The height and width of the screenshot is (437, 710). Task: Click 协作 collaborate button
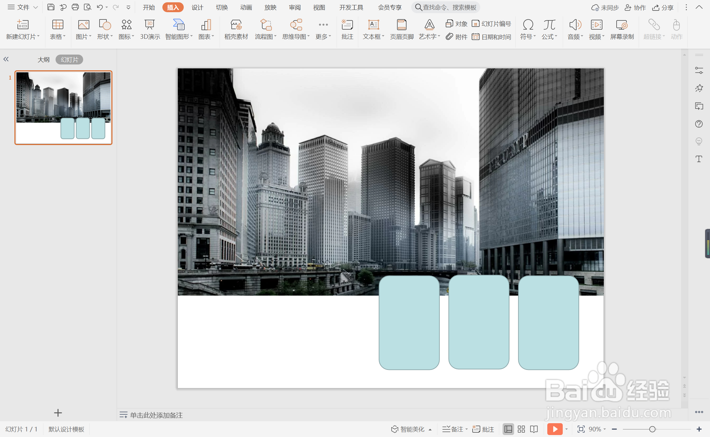pos(635,8)
